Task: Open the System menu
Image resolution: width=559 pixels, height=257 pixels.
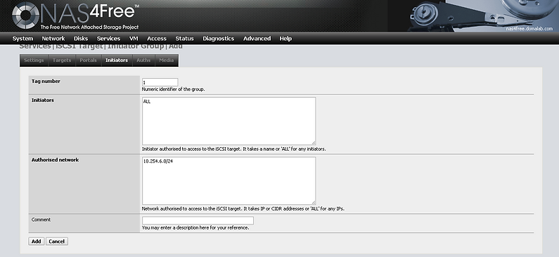Action: pos(23,39)
